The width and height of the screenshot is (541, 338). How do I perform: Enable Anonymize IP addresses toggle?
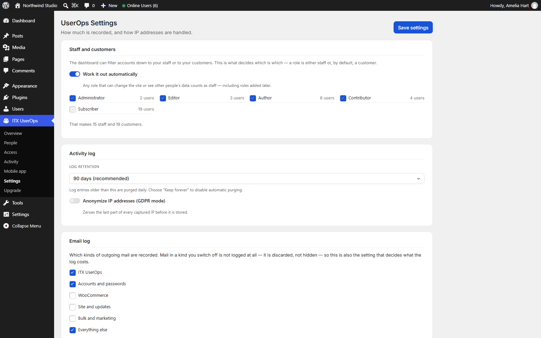click(75, 201)
